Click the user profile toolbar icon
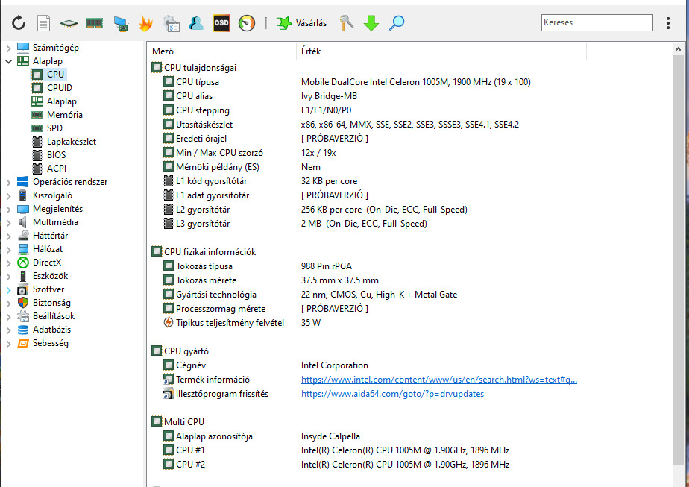Image resolution: width=689 pixels, height=487 pixels. (x=196, y=23)
